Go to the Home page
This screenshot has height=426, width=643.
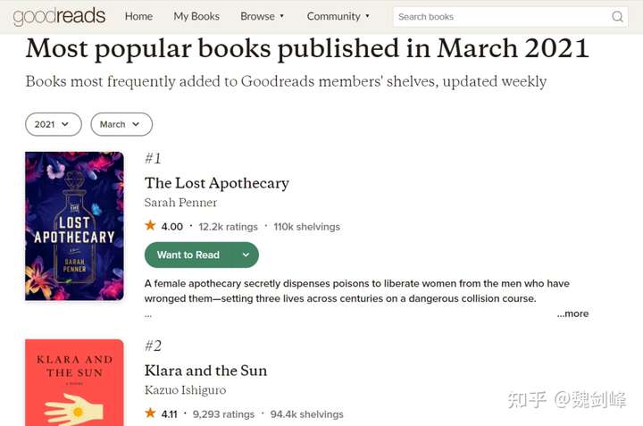(138, 16)
